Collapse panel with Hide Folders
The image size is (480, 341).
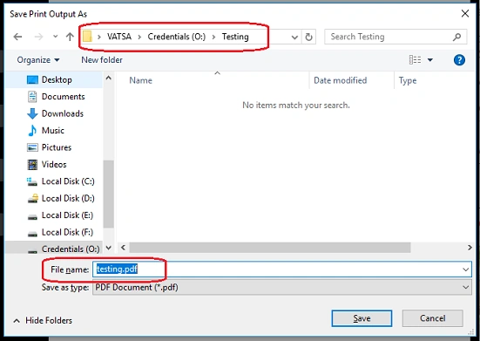pos(43,320)
